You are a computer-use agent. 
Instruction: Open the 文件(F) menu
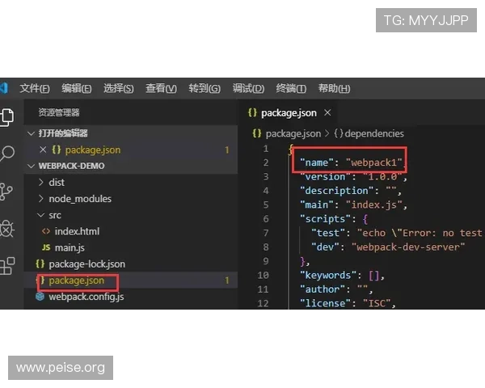coord(35,89)
